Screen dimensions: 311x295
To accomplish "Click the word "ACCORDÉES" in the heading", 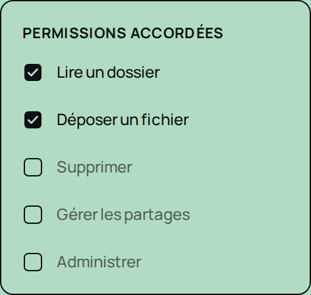I will pos(177,32).
